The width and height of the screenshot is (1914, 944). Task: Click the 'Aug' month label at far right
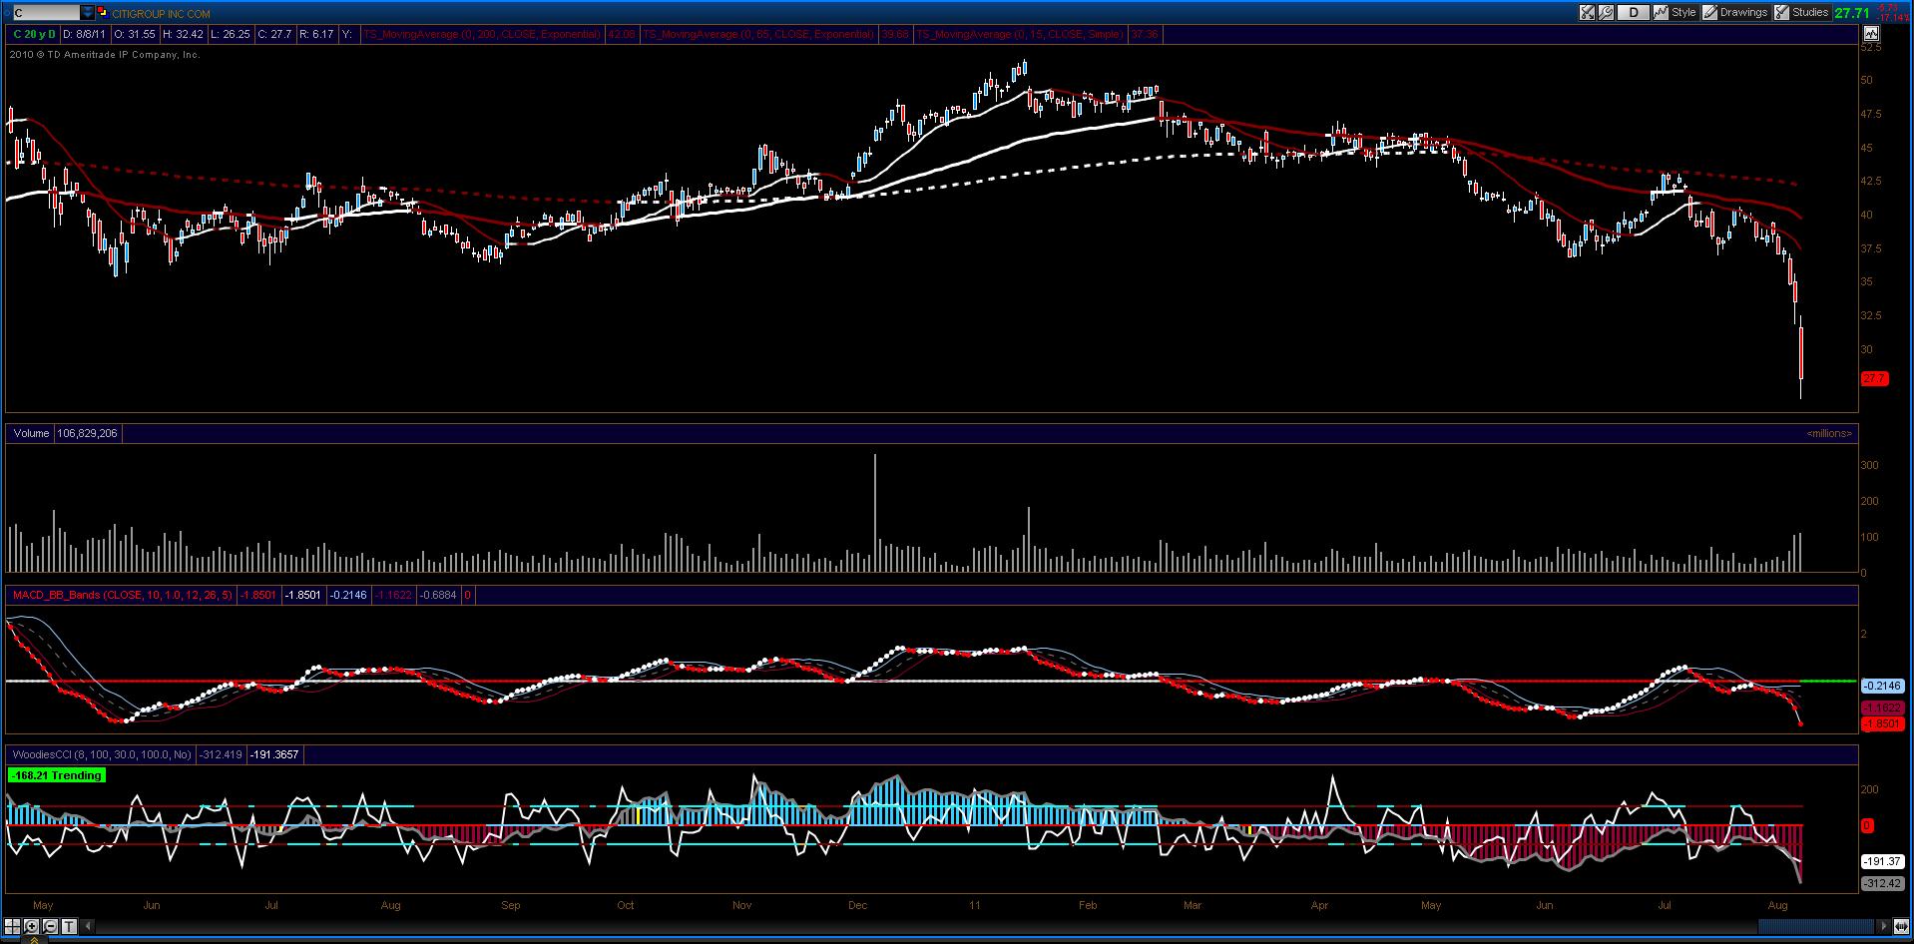coord(1777,905)
